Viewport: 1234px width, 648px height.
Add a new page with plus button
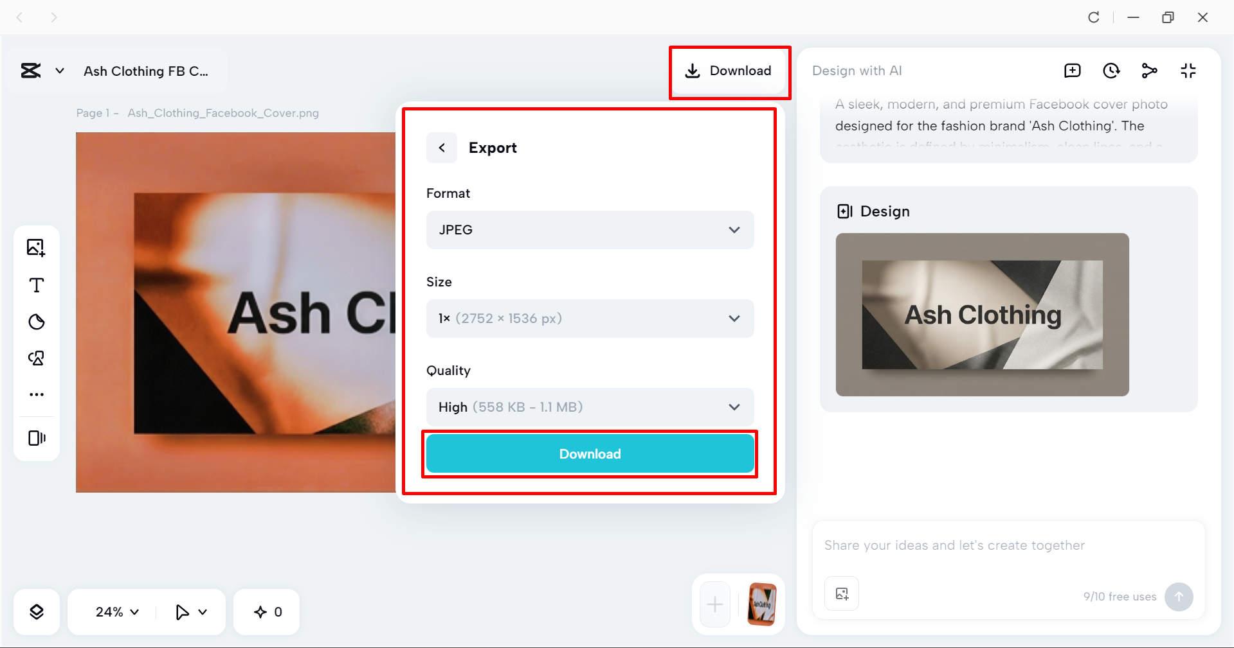[x=715, y=604]
